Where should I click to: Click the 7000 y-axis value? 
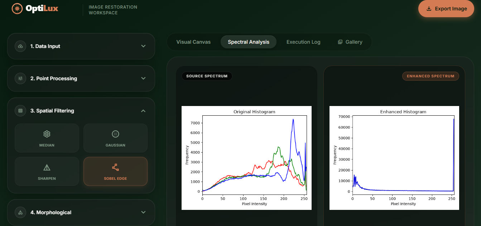(194, 123)
